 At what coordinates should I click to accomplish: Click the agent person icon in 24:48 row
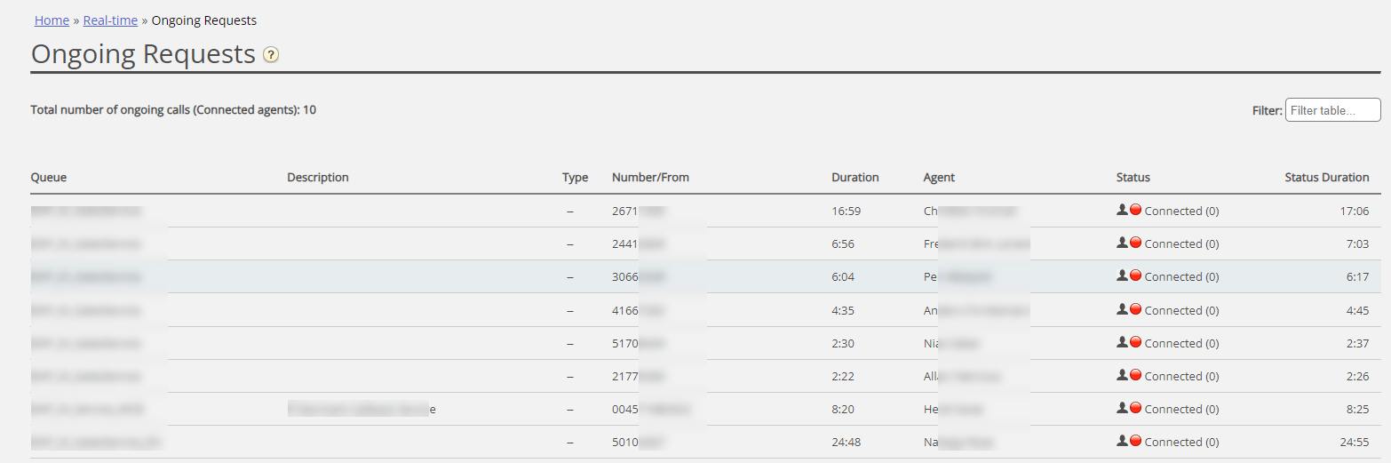[1122, 441]
